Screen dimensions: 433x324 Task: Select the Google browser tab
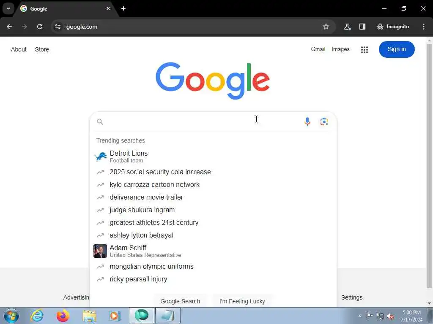(x=66, y=8)
